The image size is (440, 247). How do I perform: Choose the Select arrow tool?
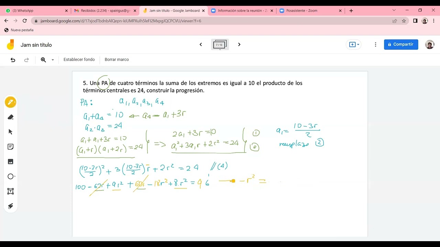pyautogui.click(x=10, y=132)
